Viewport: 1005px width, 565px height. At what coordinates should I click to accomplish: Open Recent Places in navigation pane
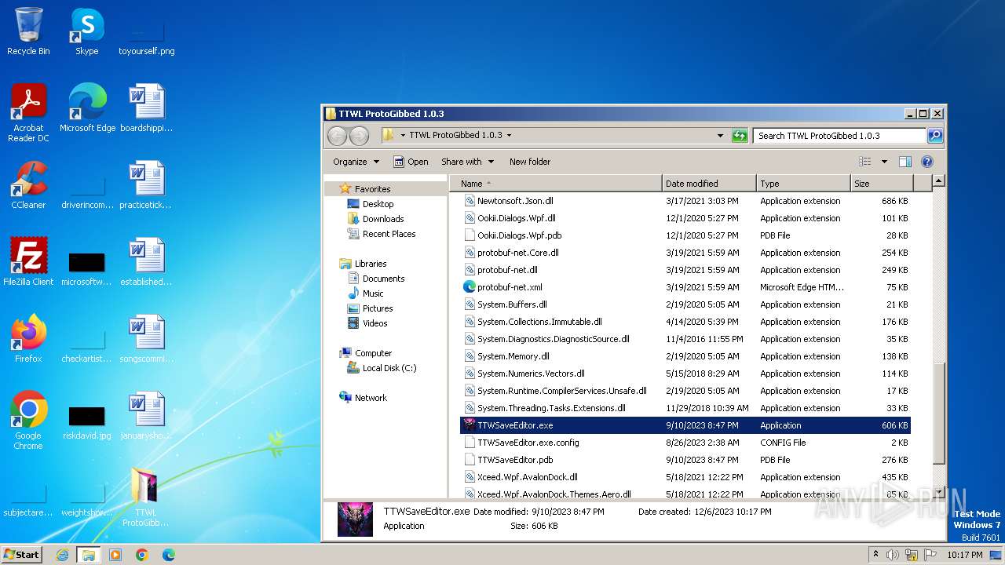(389, 234)
